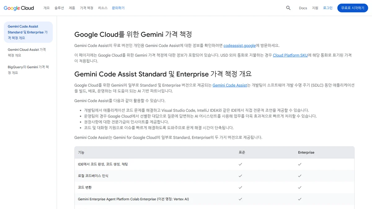The width and height of the screenshot is (372, 209).
Task: Click the Google Cloud logo
Action: point(19,8)
